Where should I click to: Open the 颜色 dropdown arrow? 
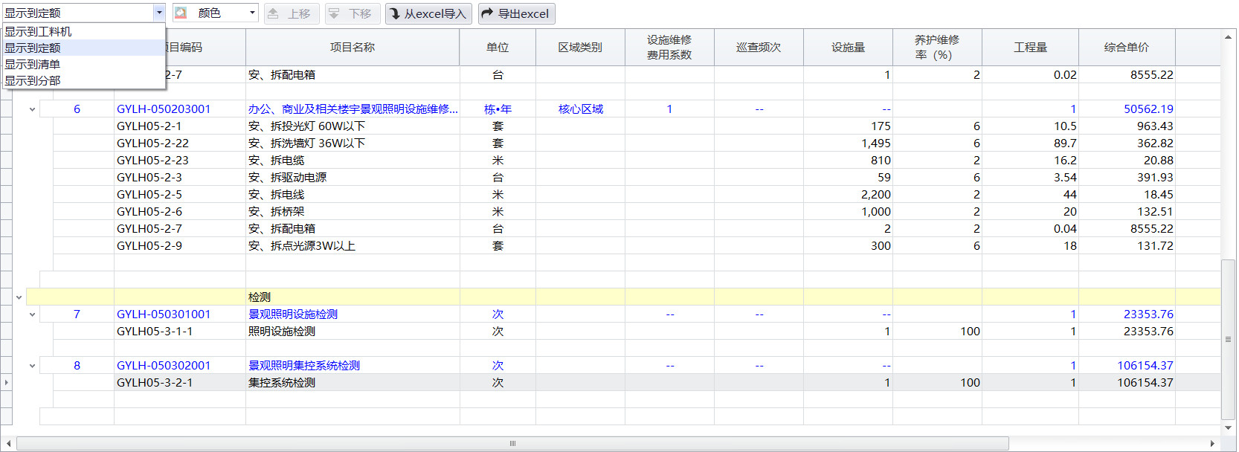pos(252,13)
